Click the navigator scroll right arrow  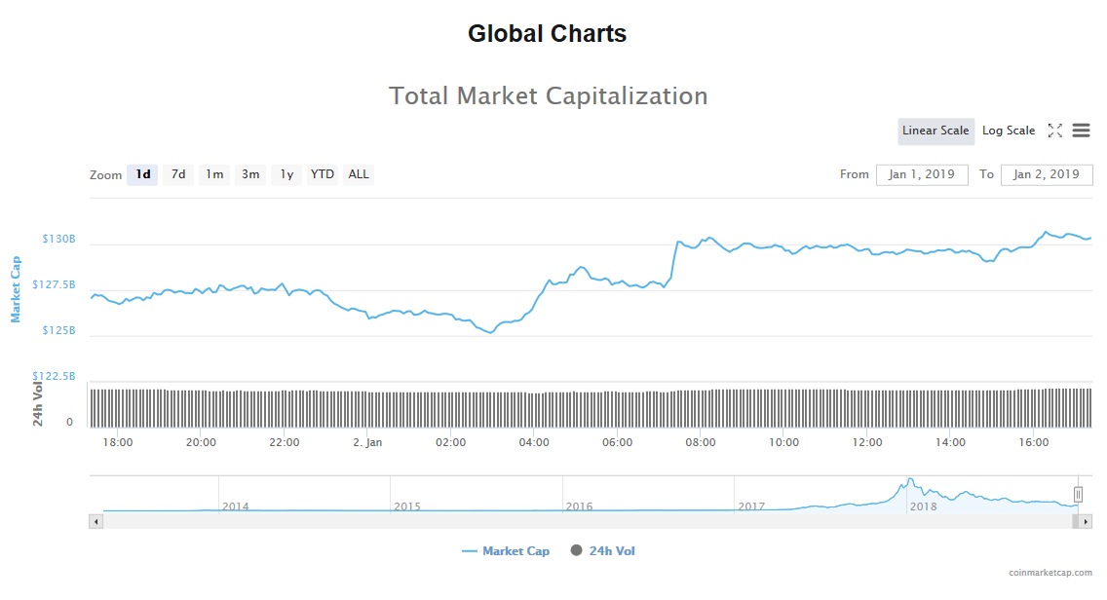pyautogui.click(x=1086, y=521)
